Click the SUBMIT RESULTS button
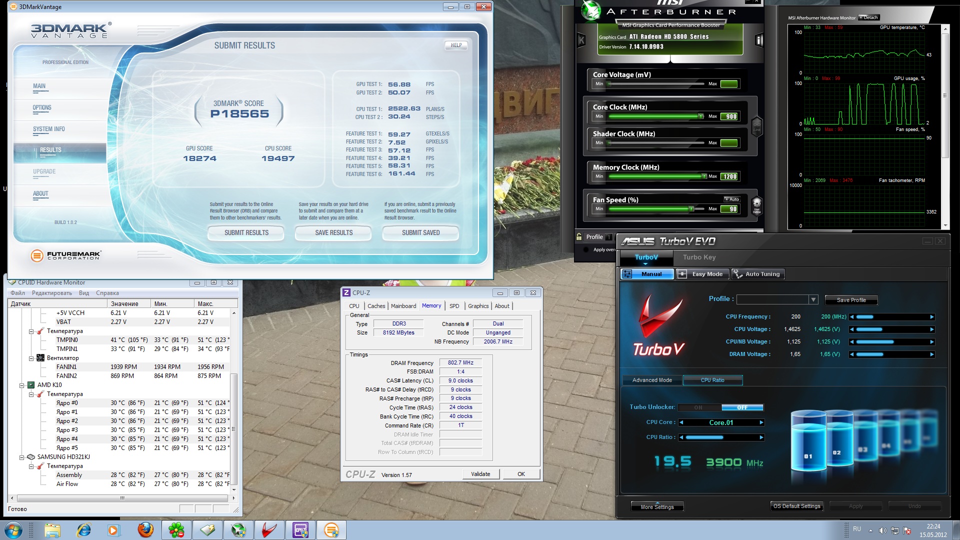Image resolution: width=960 pixels, height=540 pixels. [246, 233]
